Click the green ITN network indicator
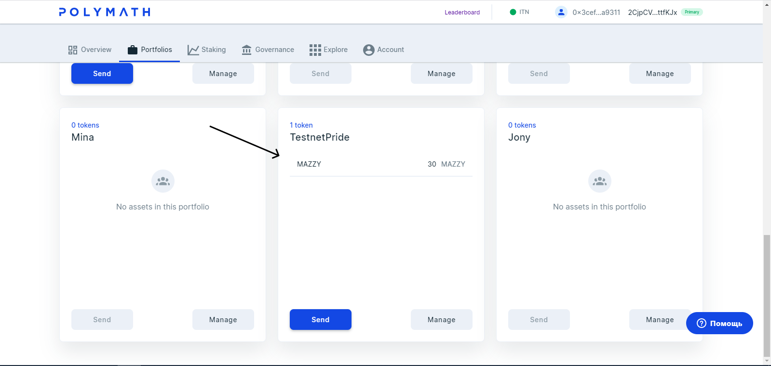 click(513, 12)
